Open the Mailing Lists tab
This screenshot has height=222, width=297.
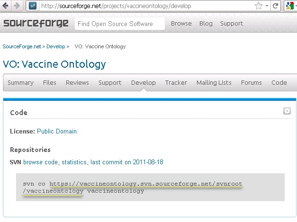214,83
